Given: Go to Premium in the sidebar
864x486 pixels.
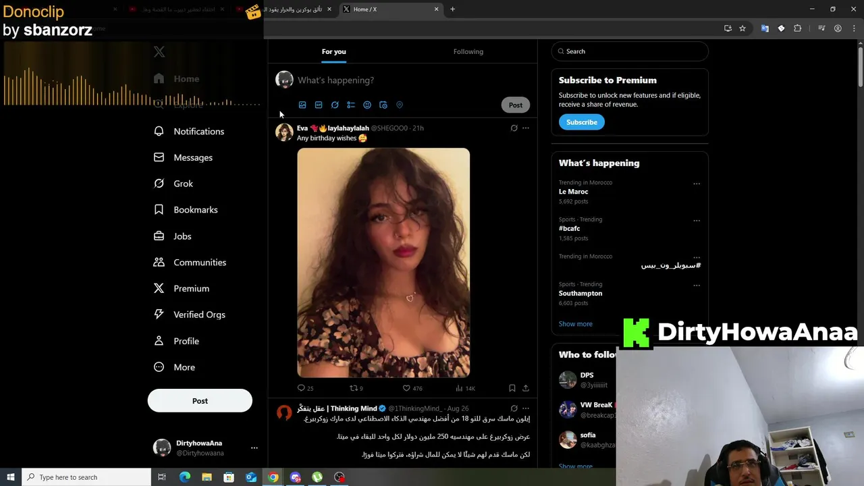Looking at the screenshot, I should 182,288.
